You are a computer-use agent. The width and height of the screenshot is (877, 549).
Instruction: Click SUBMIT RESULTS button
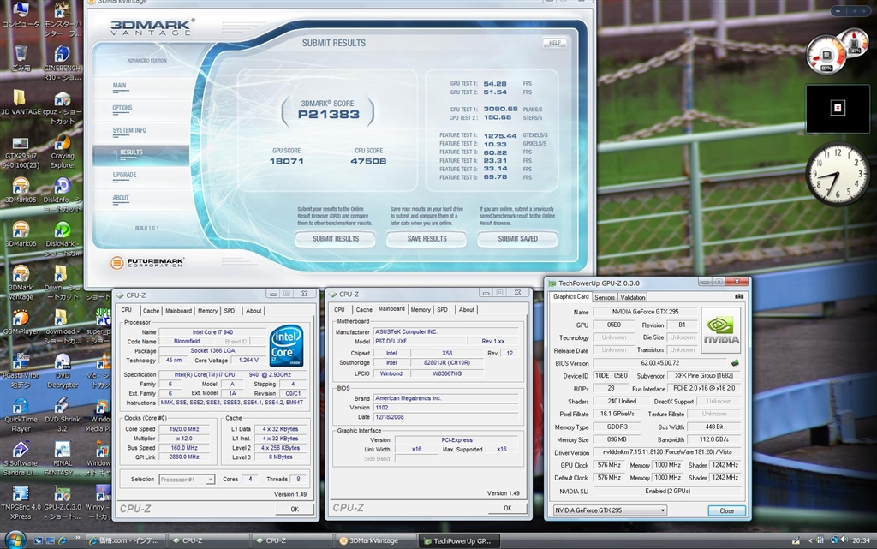pyautogui.click(x=336, y=239)
